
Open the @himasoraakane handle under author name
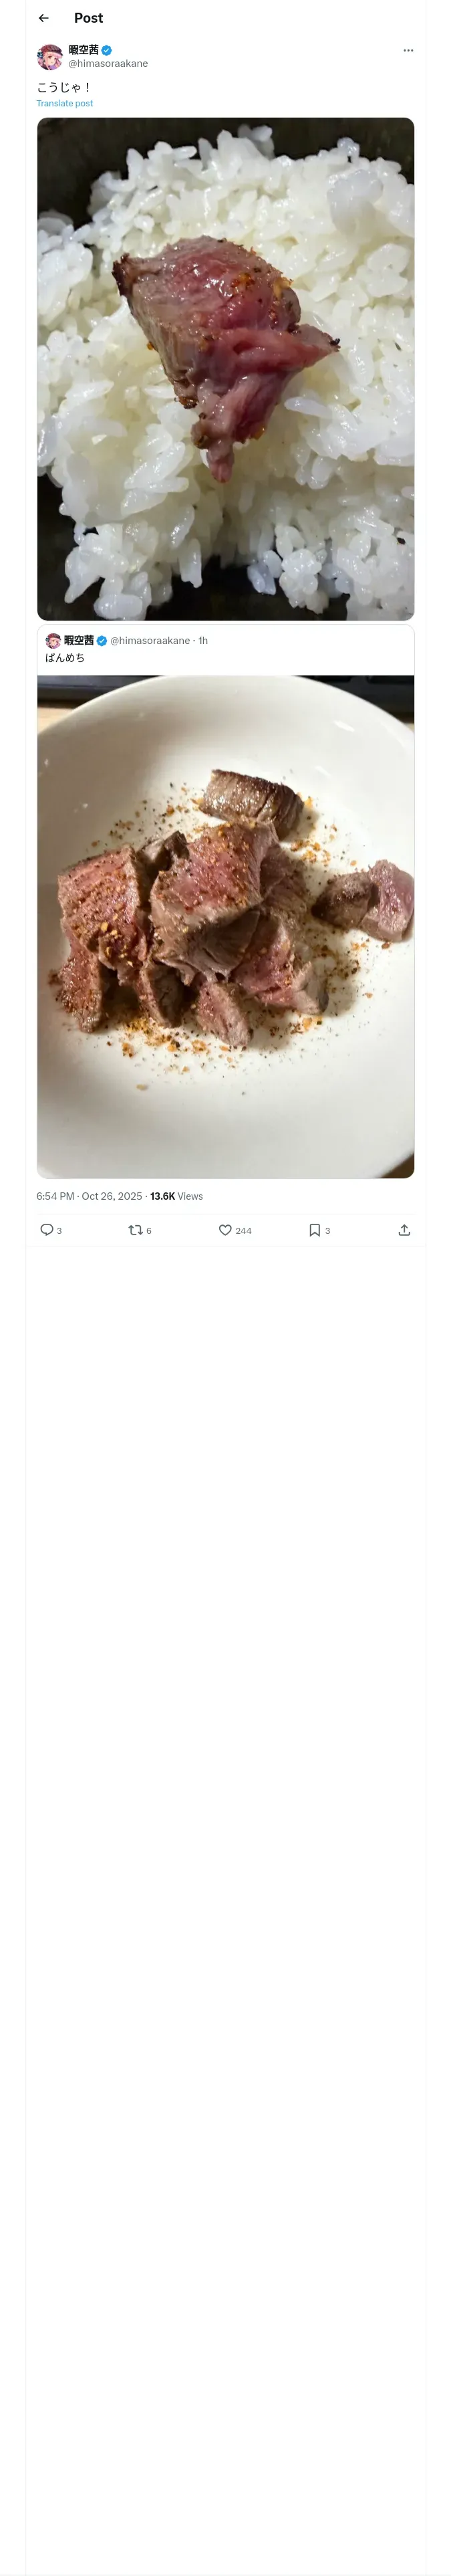108,63
